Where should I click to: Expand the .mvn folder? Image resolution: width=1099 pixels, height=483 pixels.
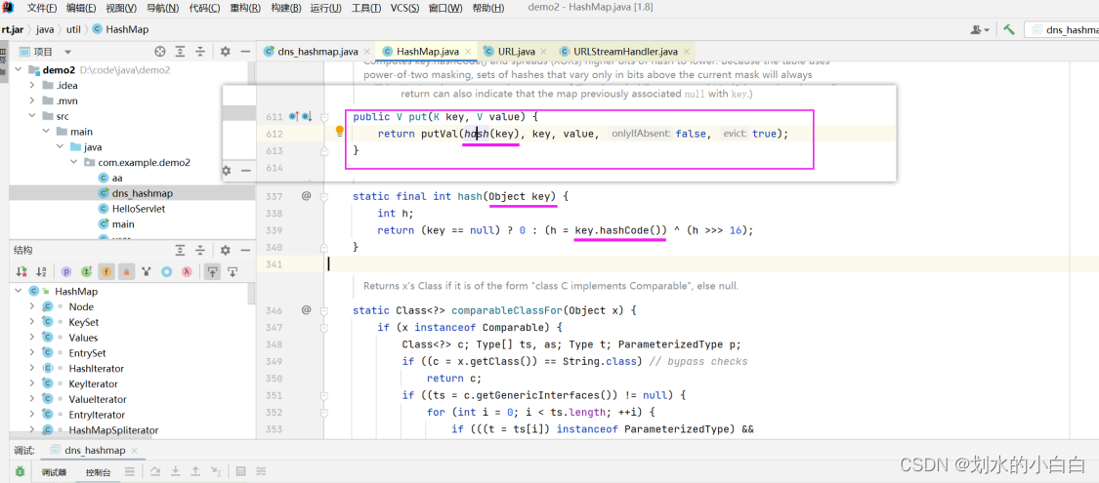(x=31, y=101)
